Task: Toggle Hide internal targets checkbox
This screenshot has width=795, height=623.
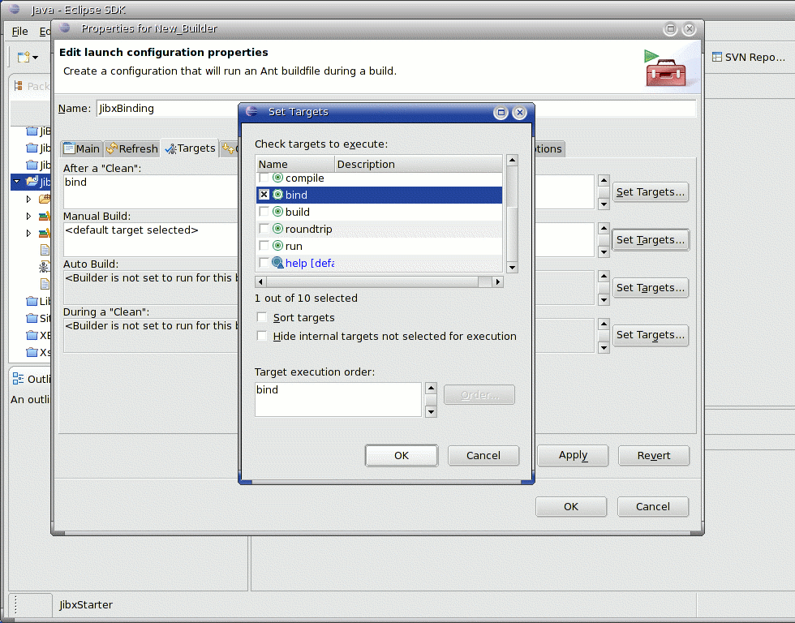Action: (262, 336)
